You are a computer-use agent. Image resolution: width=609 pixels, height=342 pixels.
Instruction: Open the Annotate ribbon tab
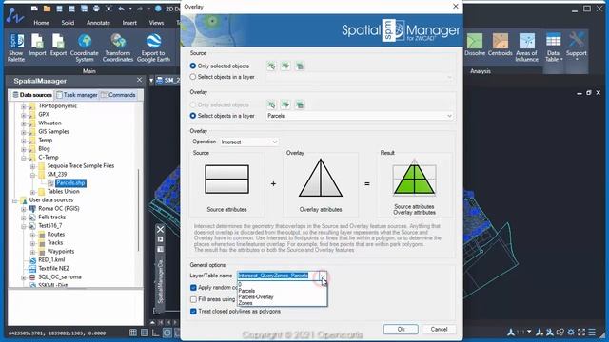point(98,23)
